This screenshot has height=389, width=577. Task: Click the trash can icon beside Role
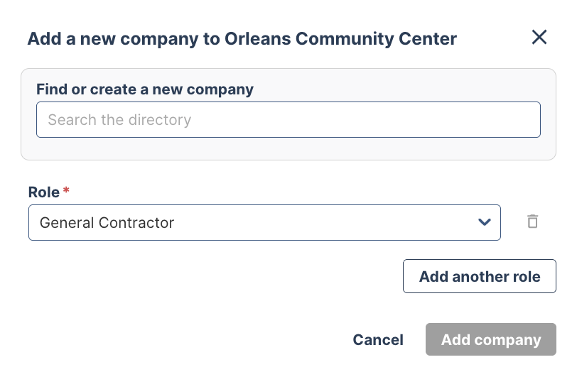[532, 222]
